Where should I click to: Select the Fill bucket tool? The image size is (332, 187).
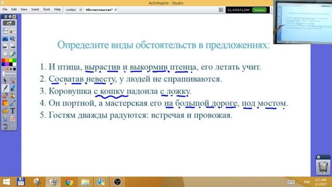point(12,96)
